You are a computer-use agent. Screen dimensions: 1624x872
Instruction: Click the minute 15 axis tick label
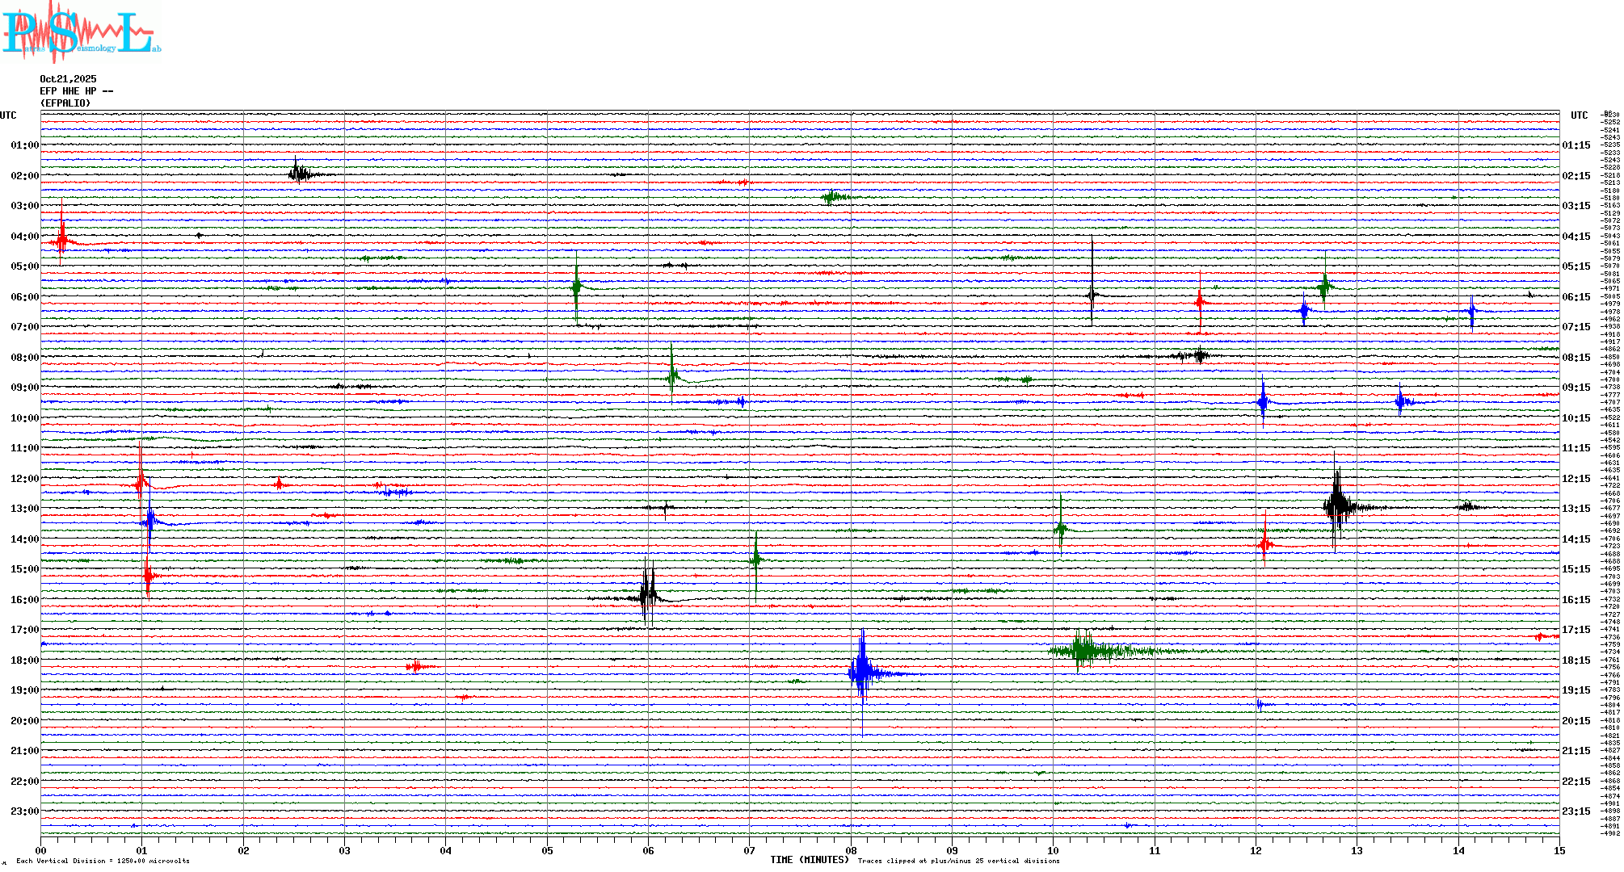pos(1559,851)
